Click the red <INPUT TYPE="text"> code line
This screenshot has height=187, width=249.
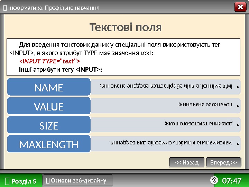pos(49,61)
